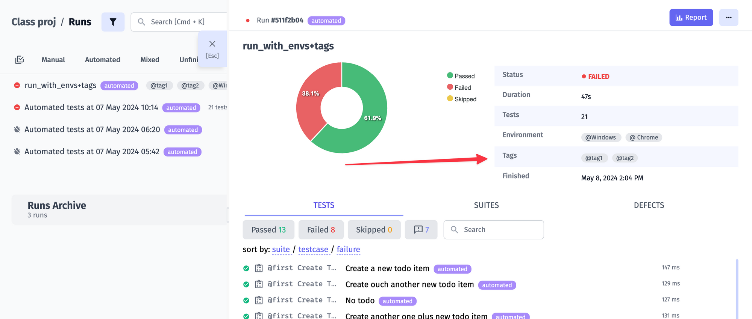Click status icon of 05:42 automated run
The image size is (752, 319).
click(x=17, y=152)
